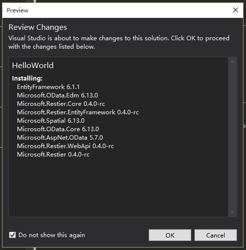Screen dimensions: 246x250
Task: Click the 'Installing:' section label
Action: click(27, 78)
